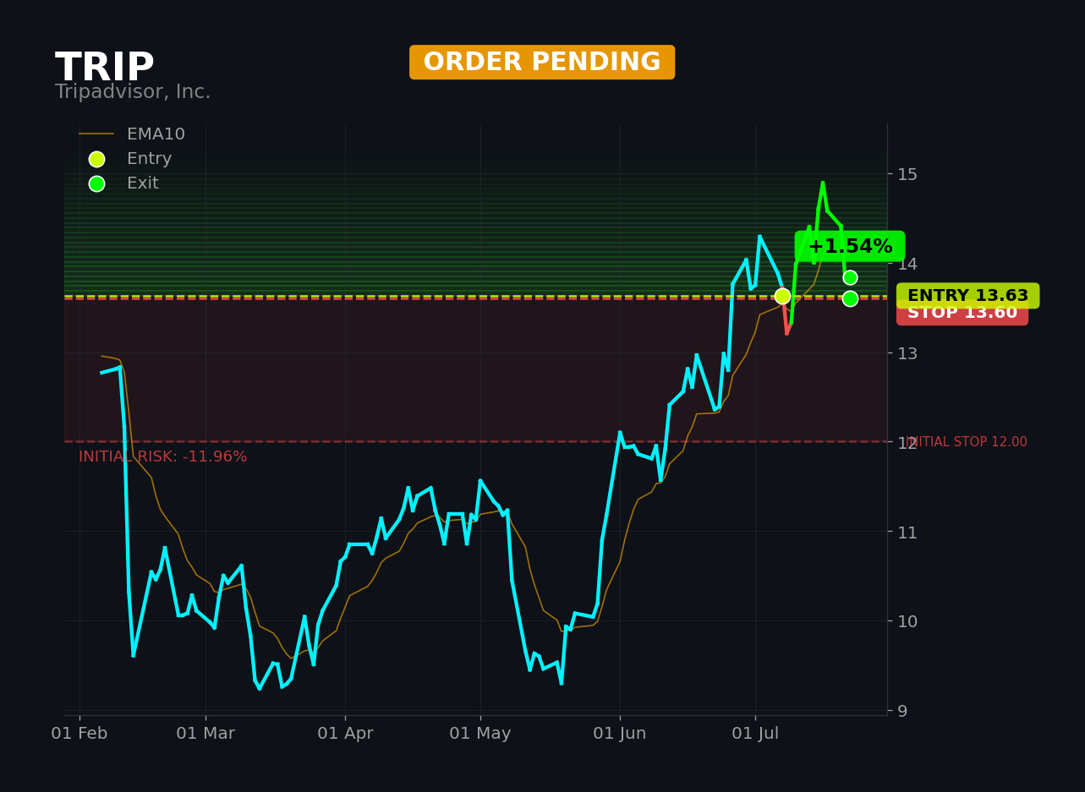The width and height of the screenshot is (1085, 792).
Task: Click the TRIP ticker title
Action: click(x=105, y=68)
